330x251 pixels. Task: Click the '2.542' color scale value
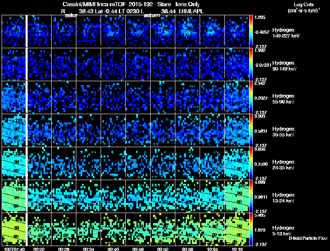[x=260, y=83]
